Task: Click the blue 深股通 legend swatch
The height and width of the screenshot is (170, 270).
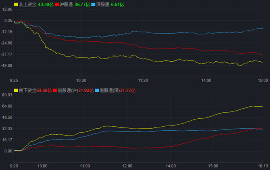Action: (x=93, y=4)
